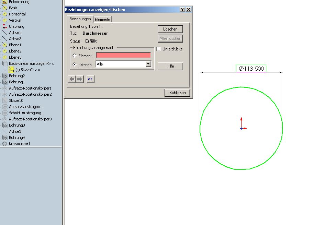Click the Aufsatz-Rotationskörper3 revolve icon
The height and width of the screenshot is (225, 336).
(x=4, y=119)
